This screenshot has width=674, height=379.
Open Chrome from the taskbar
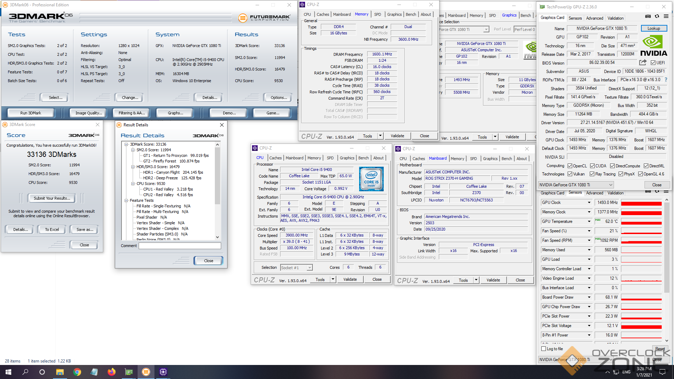coord(77,372)
